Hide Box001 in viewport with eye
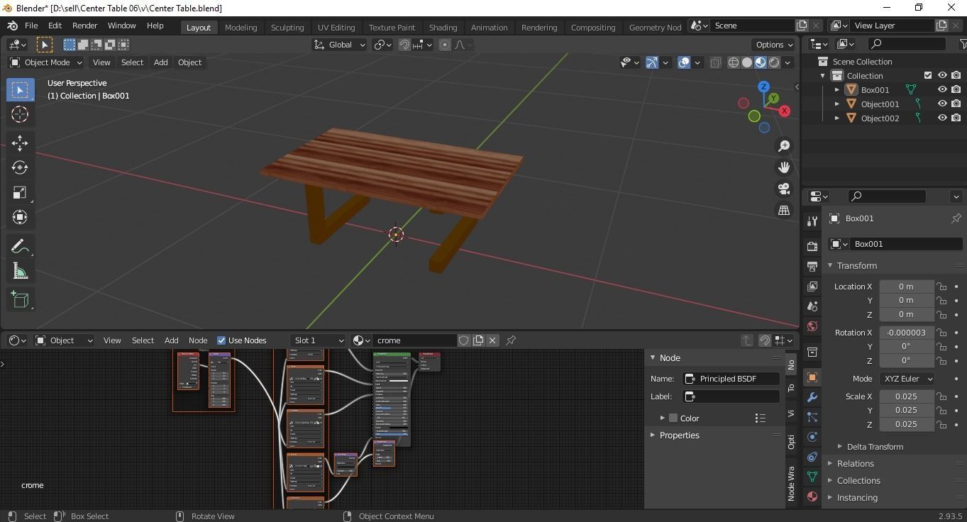The width and height of the screenshot is (967, 522). coord(942,89)
